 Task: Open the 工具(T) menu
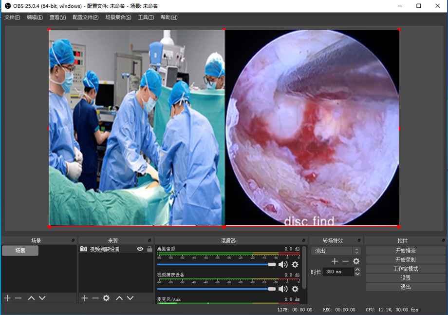[x=146, y=18]
